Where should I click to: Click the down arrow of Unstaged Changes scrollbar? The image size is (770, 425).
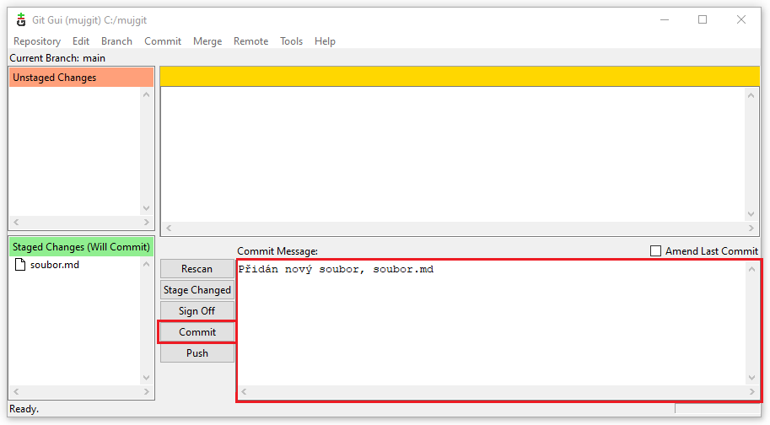click(147, 208)
